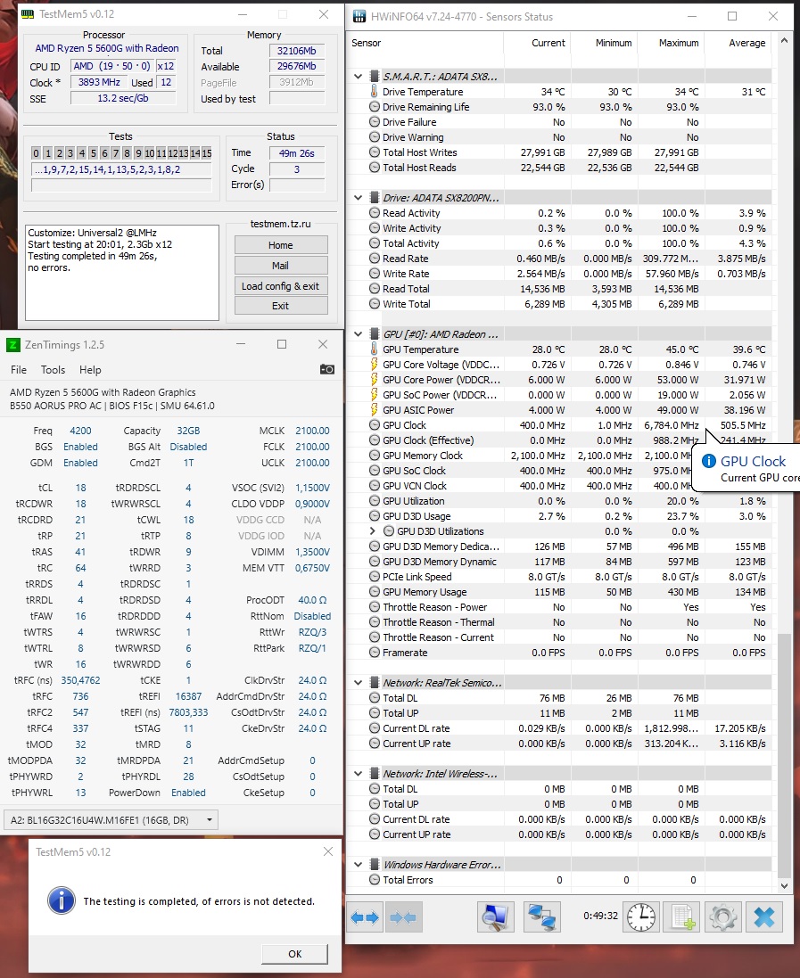This screenshot has width=800, height=978.
Task: Click the Sensor column header
Action: tap(425, 43)
